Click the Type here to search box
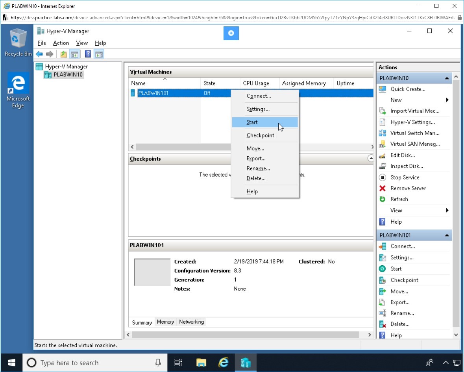464x372 pixels. (x=95, y=363)
